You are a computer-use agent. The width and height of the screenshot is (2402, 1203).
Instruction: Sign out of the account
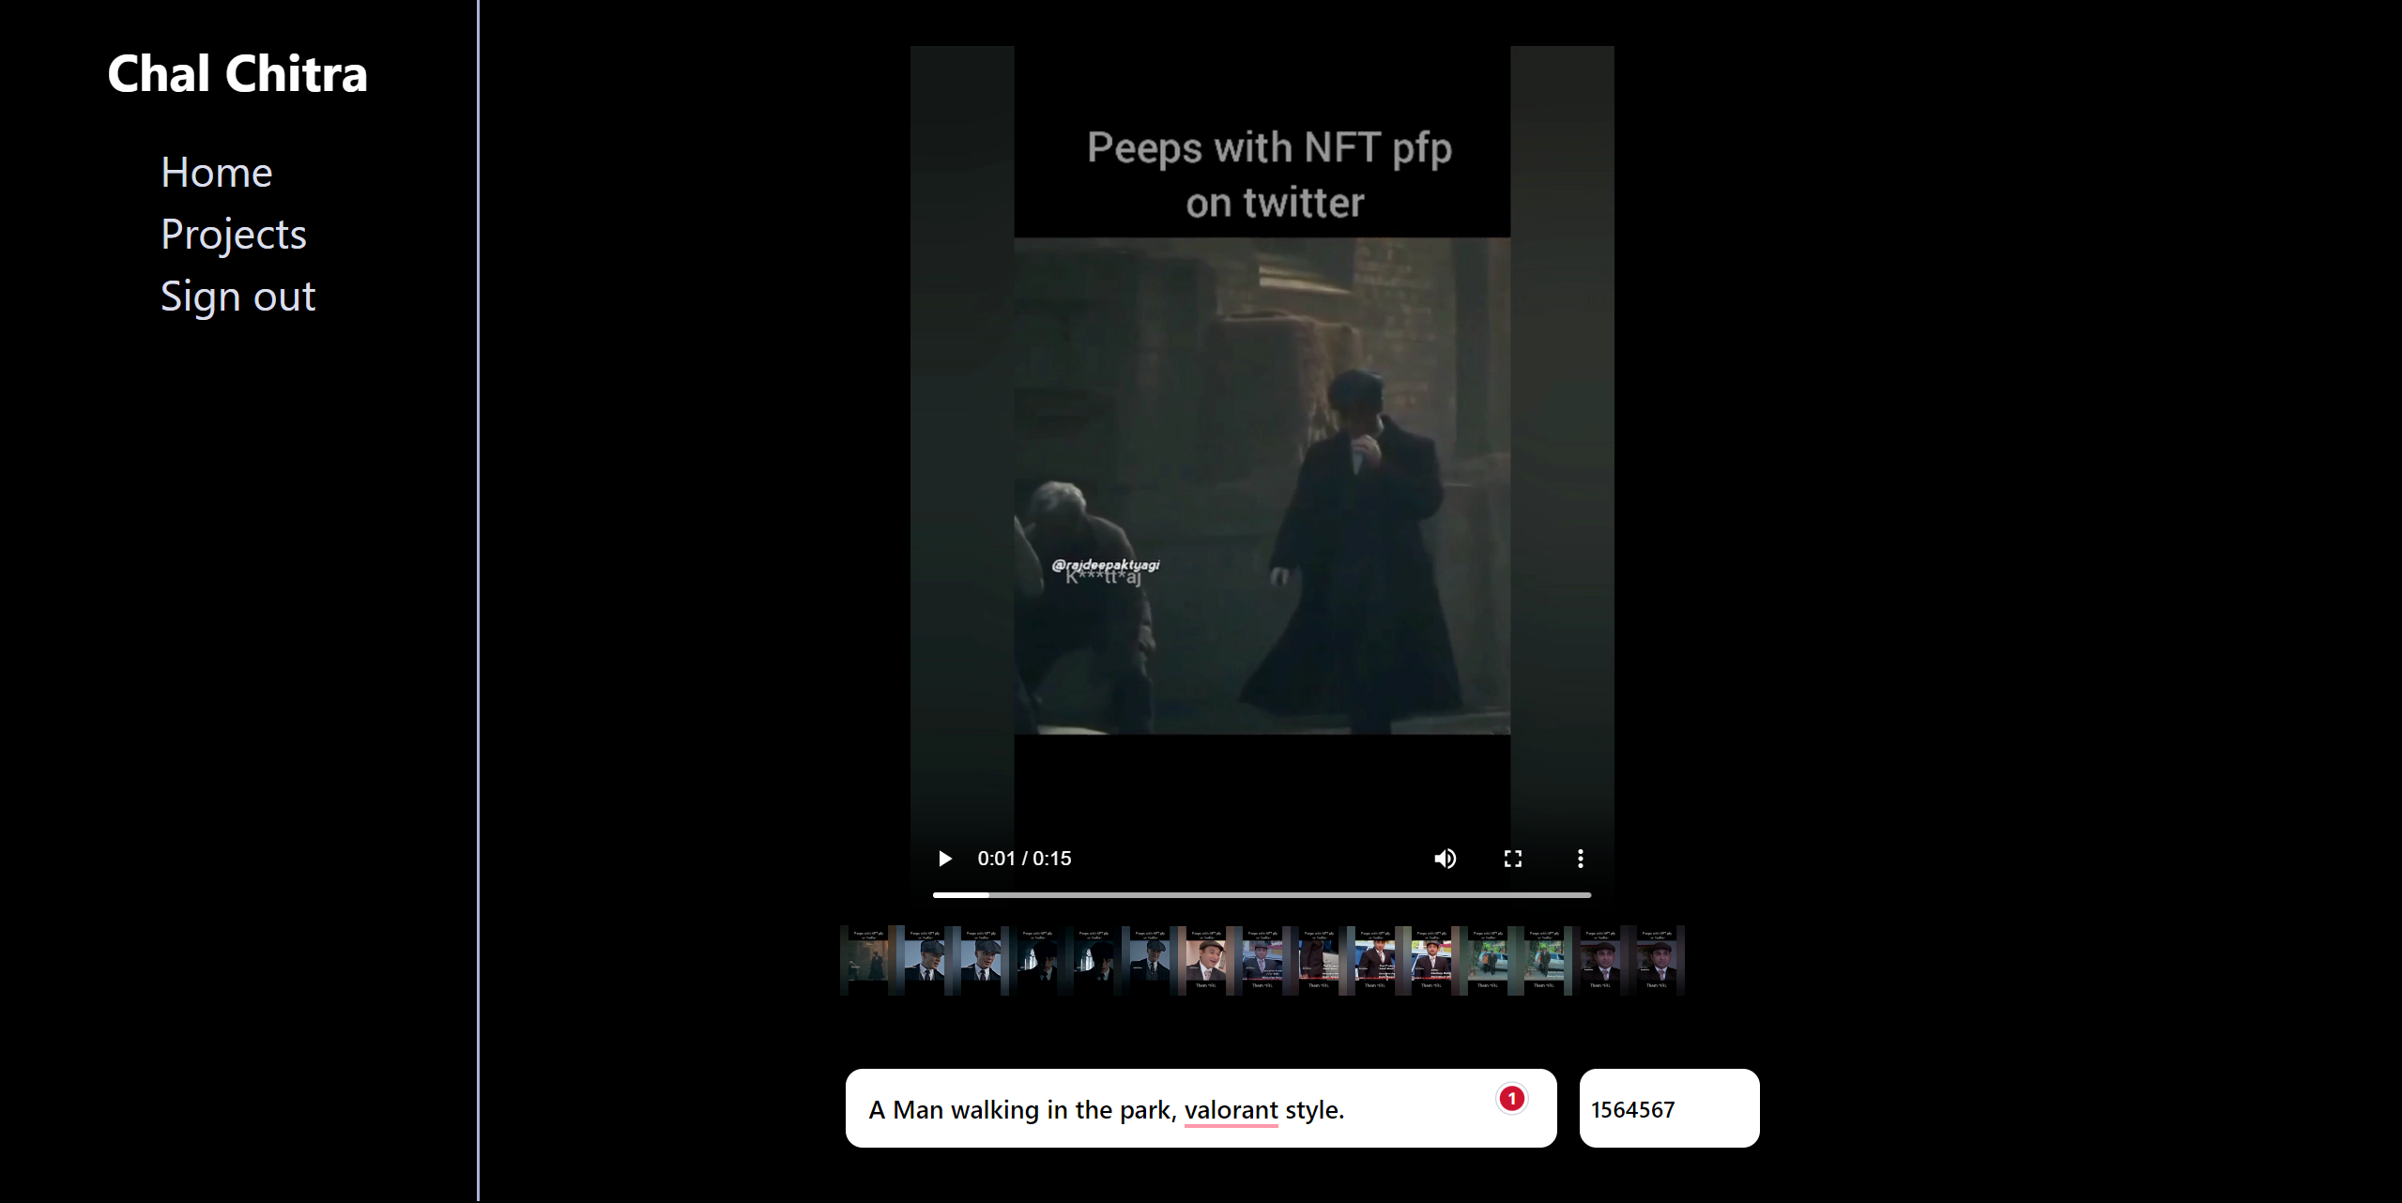point(237,297)
